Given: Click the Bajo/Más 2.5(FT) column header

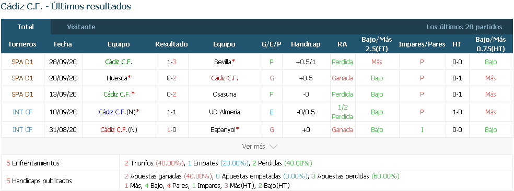Looking at the screenshot, I should [377, 44].
